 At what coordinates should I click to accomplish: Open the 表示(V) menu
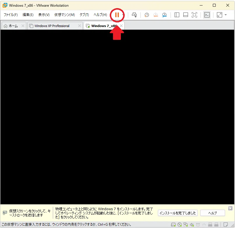(x=44, y=15)
